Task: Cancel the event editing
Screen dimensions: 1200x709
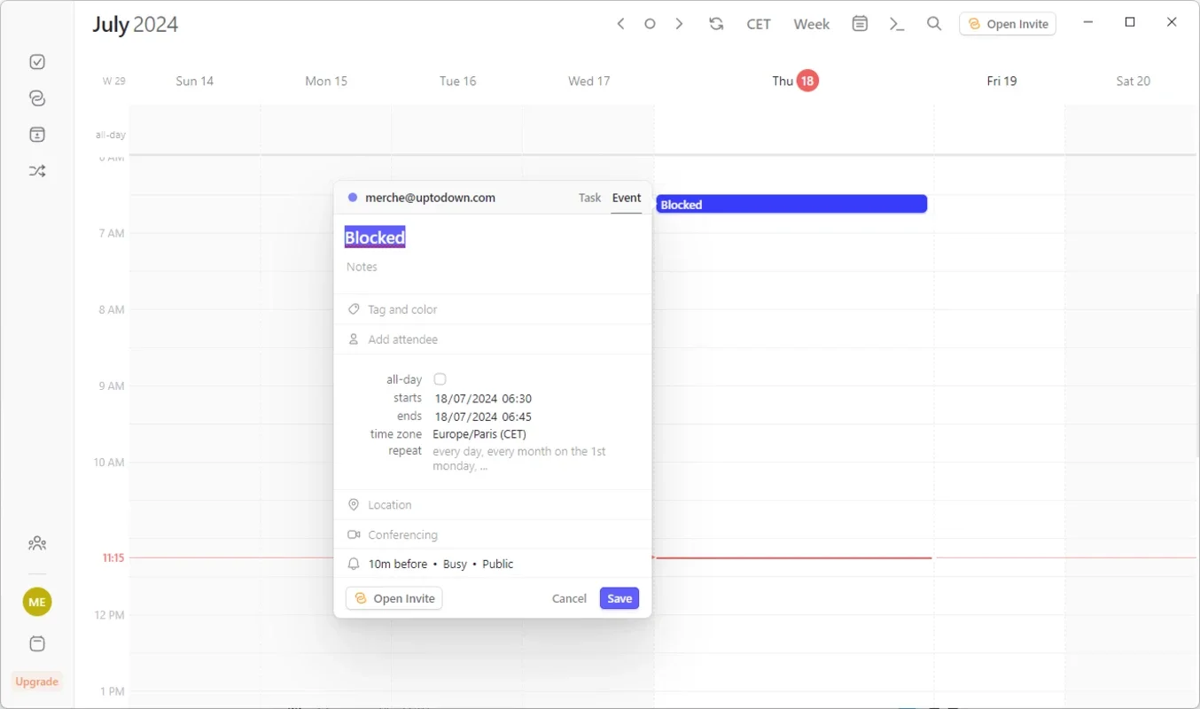Action: [x=569, y=598]
